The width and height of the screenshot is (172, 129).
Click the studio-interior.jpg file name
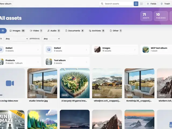coord(38,101)
